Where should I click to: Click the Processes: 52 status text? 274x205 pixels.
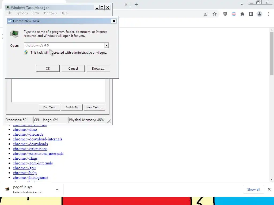[16, 120]
